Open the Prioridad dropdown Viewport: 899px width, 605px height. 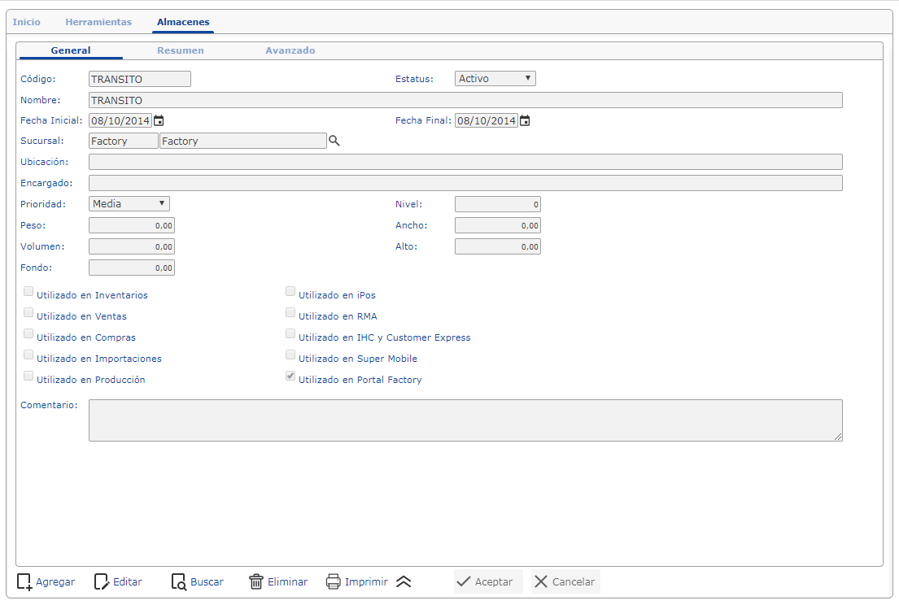tap(129, 204)
